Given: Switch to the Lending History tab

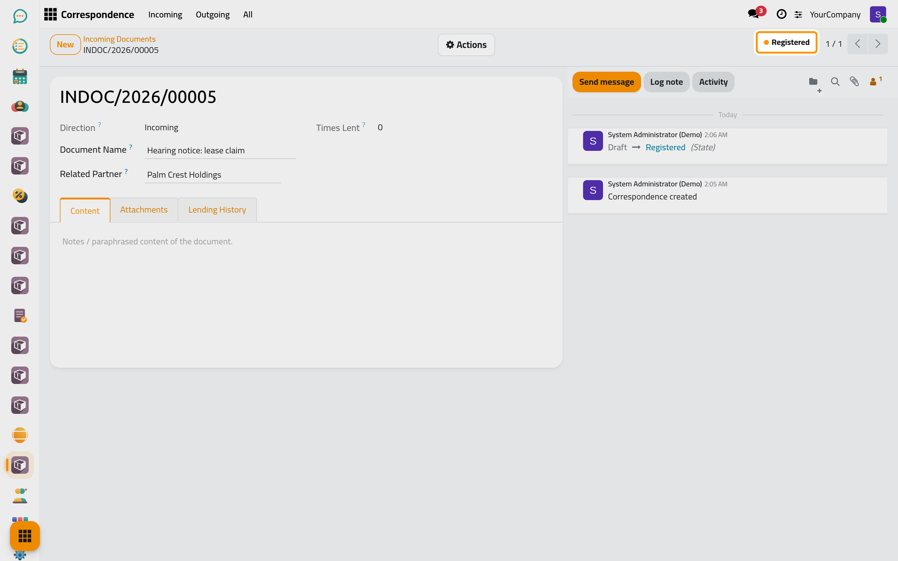Looking at the screenshot, I should pos(217,210).
